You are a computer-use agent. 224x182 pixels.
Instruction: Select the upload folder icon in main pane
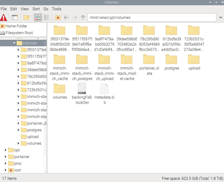(x=194, y=59)
